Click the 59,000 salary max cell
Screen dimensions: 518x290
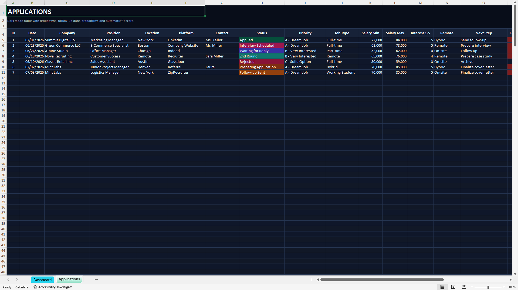[395, 62]
